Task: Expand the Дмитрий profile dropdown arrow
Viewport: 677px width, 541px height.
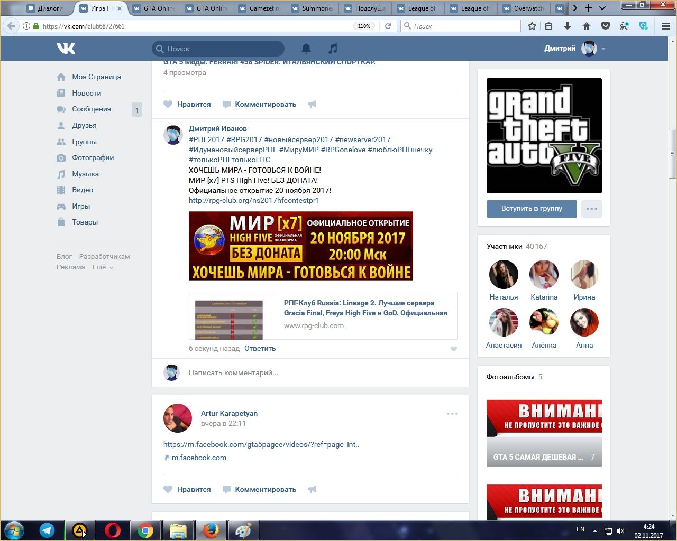Action: (x=603, y=49)
